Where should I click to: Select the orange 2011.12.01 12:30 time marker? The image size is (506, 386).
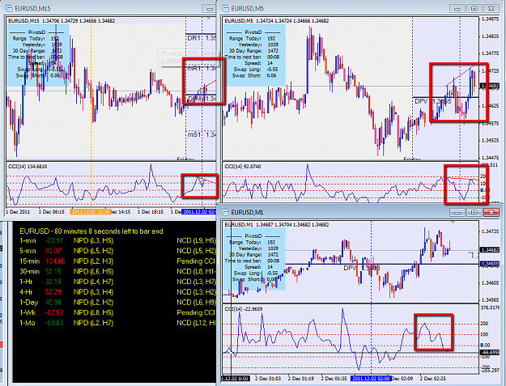click(91, 212)
